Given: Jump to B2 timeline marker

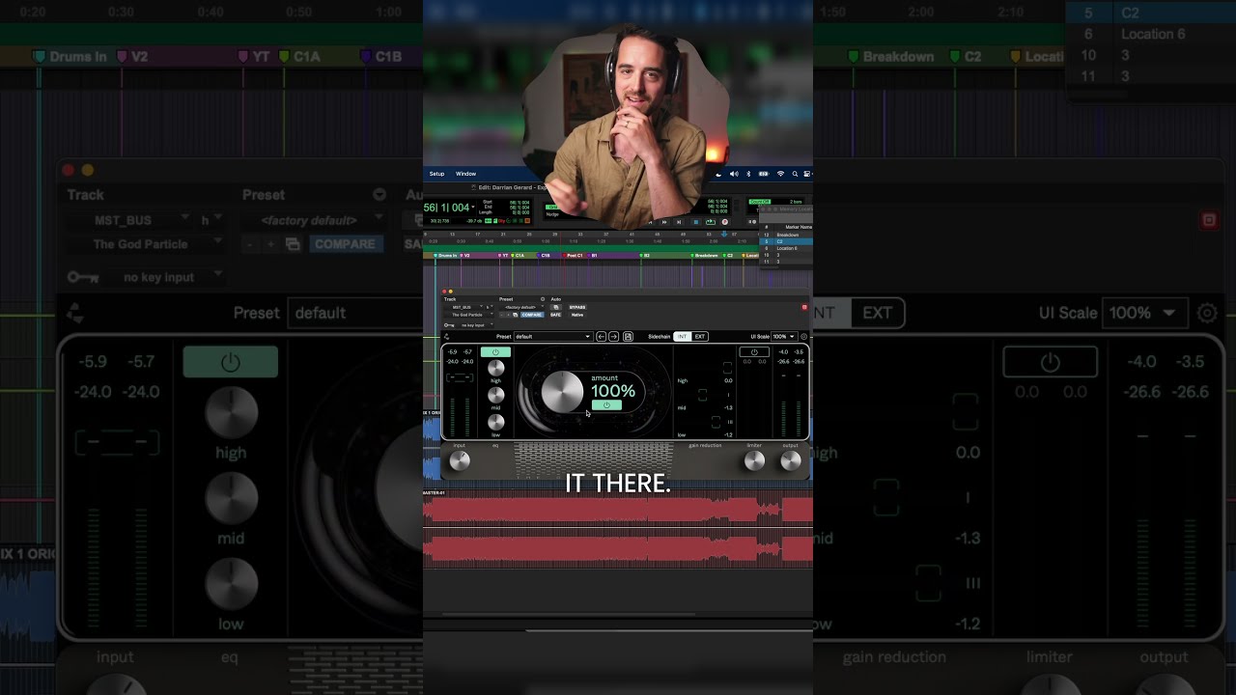Looking at the screenshot, I should [645, 255].
